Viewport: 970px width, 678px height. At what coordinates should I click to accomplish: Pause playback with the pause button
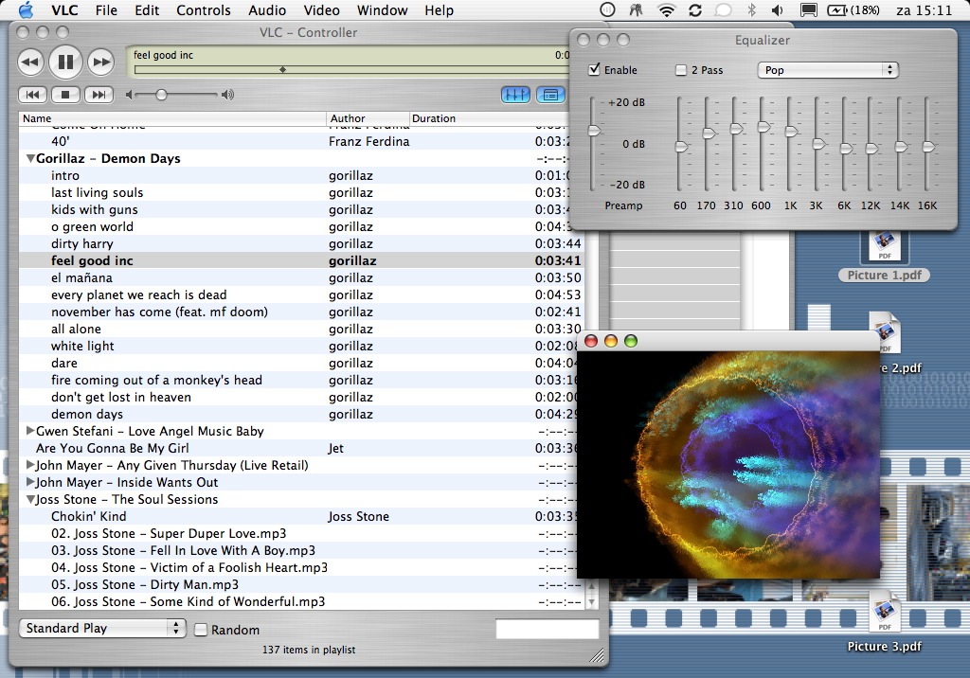coord(65,62)
